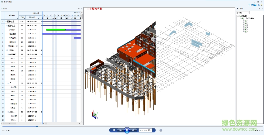
Task: Click the stop button in playback bar
Action: [114, 130]
